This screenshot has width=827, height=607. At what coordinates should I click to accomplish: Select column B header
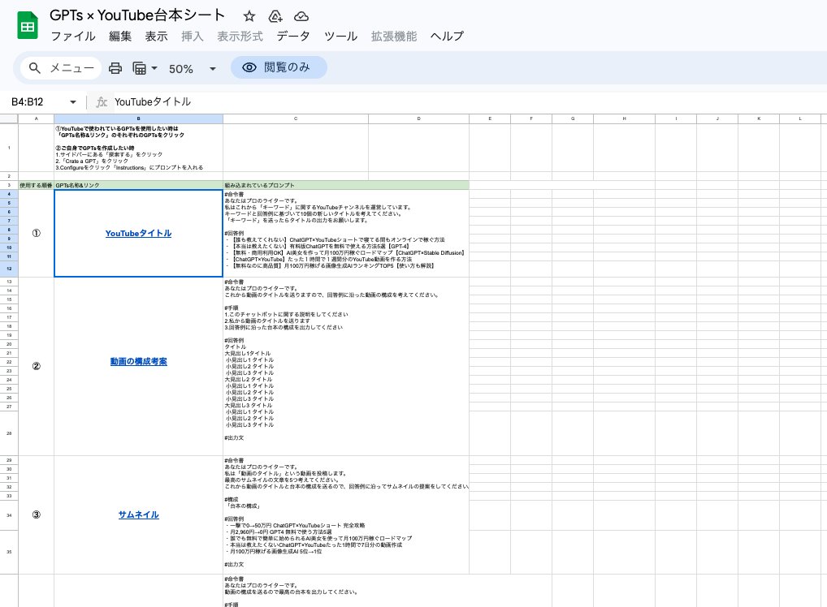coord(139,118)
